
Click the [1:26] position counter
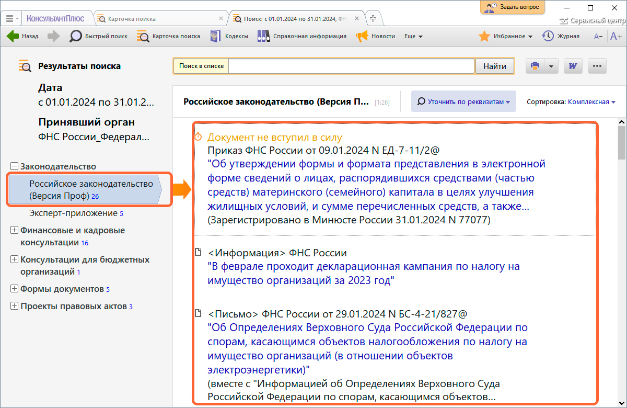coord(382,103)
